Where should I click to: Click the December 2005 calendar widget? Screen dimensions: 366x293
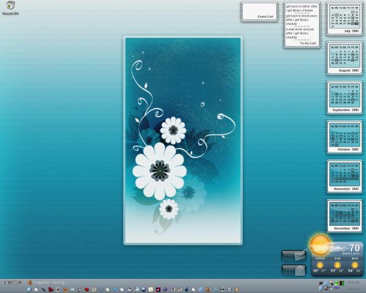tap(345, 216)
